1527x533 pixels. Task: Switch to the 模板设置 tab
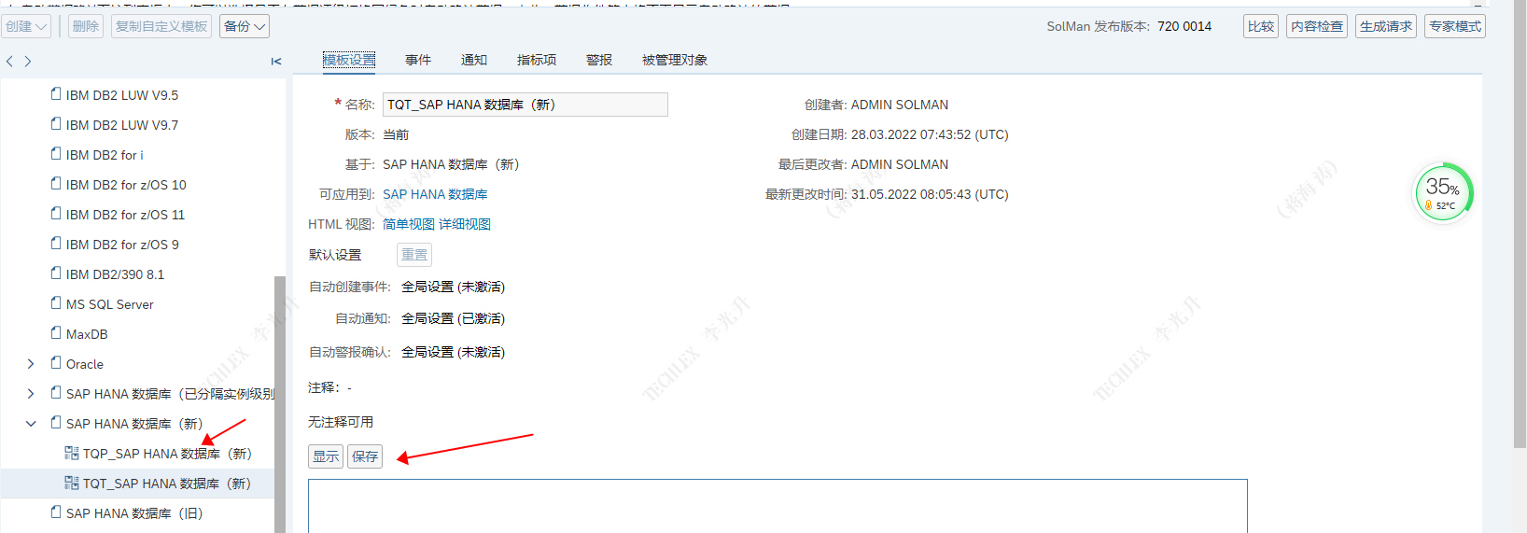[349, 60]
